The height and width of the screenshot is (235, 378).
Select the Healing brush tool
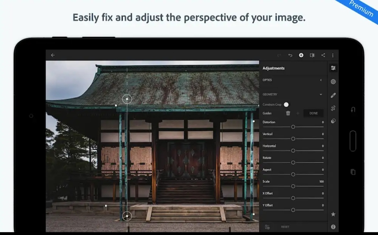pyautogui.click(x=333, y=95)
